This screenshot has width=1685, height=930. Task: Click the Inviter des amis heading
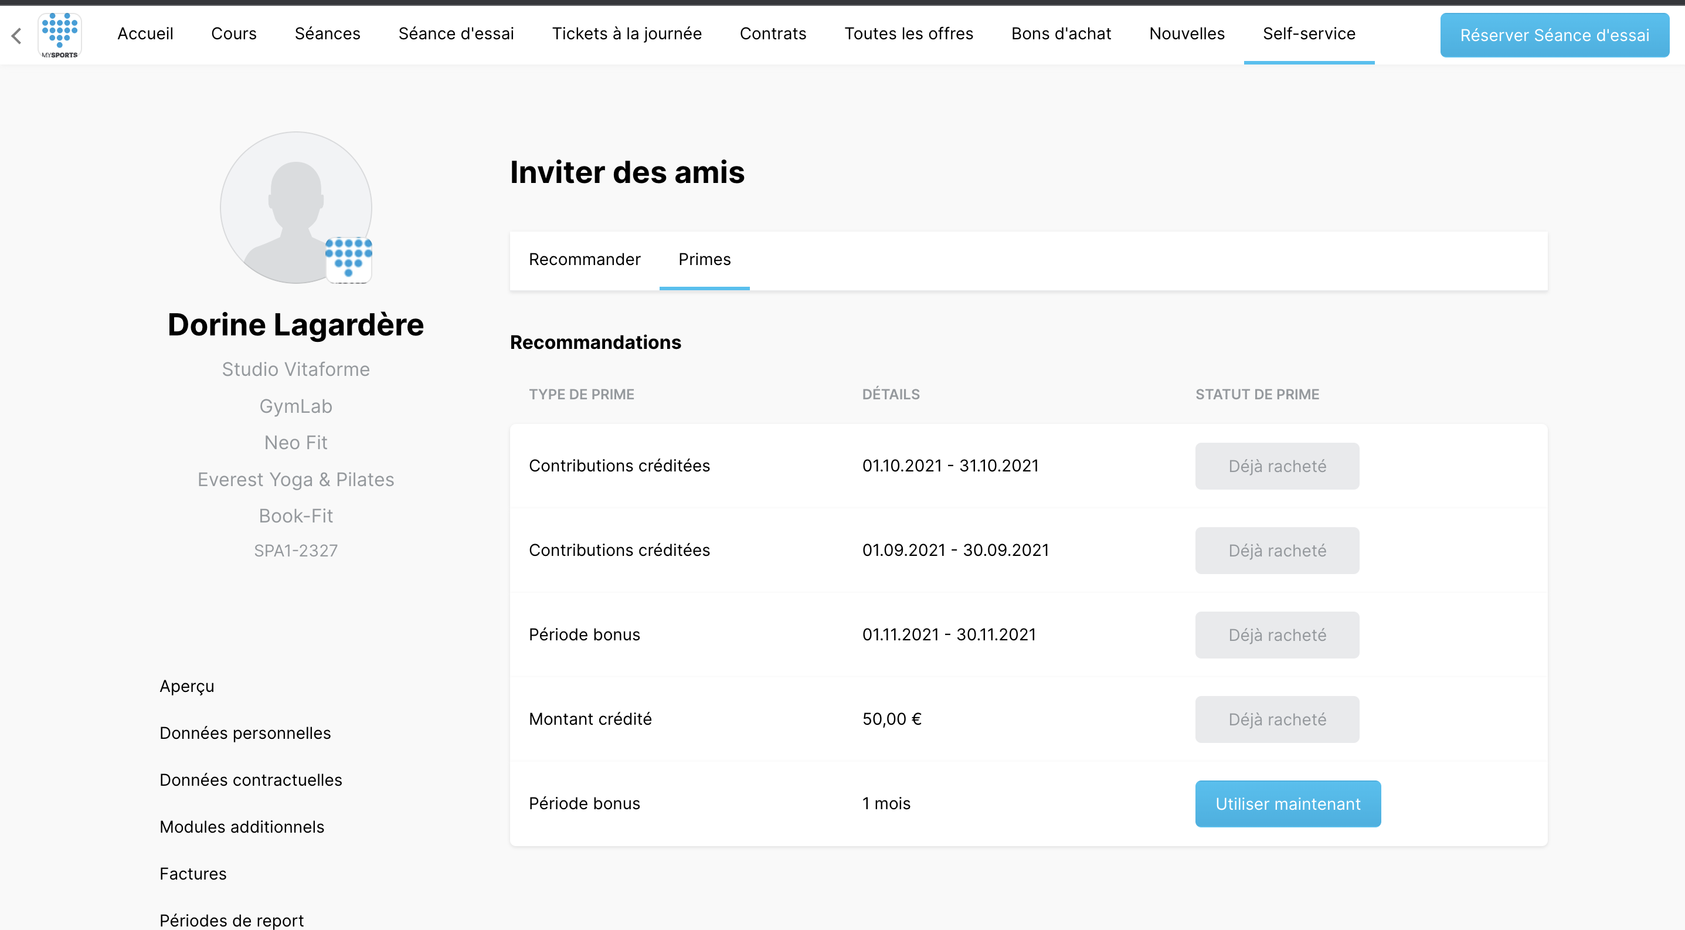click(x=627, y=172)
